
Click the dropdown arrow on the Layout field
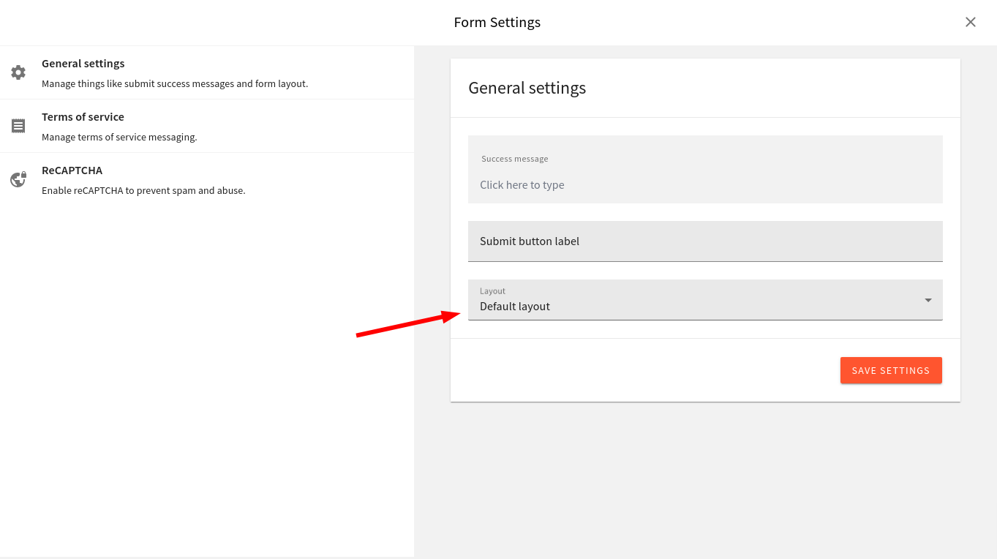tap(928, 300)
